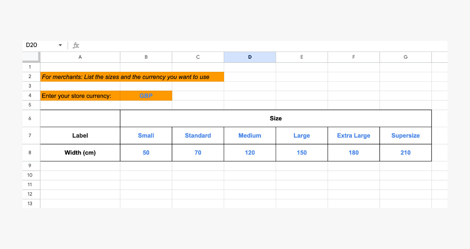470x249 pixels.
Task: Click row 13 header
Action: (x=31, y=203)
